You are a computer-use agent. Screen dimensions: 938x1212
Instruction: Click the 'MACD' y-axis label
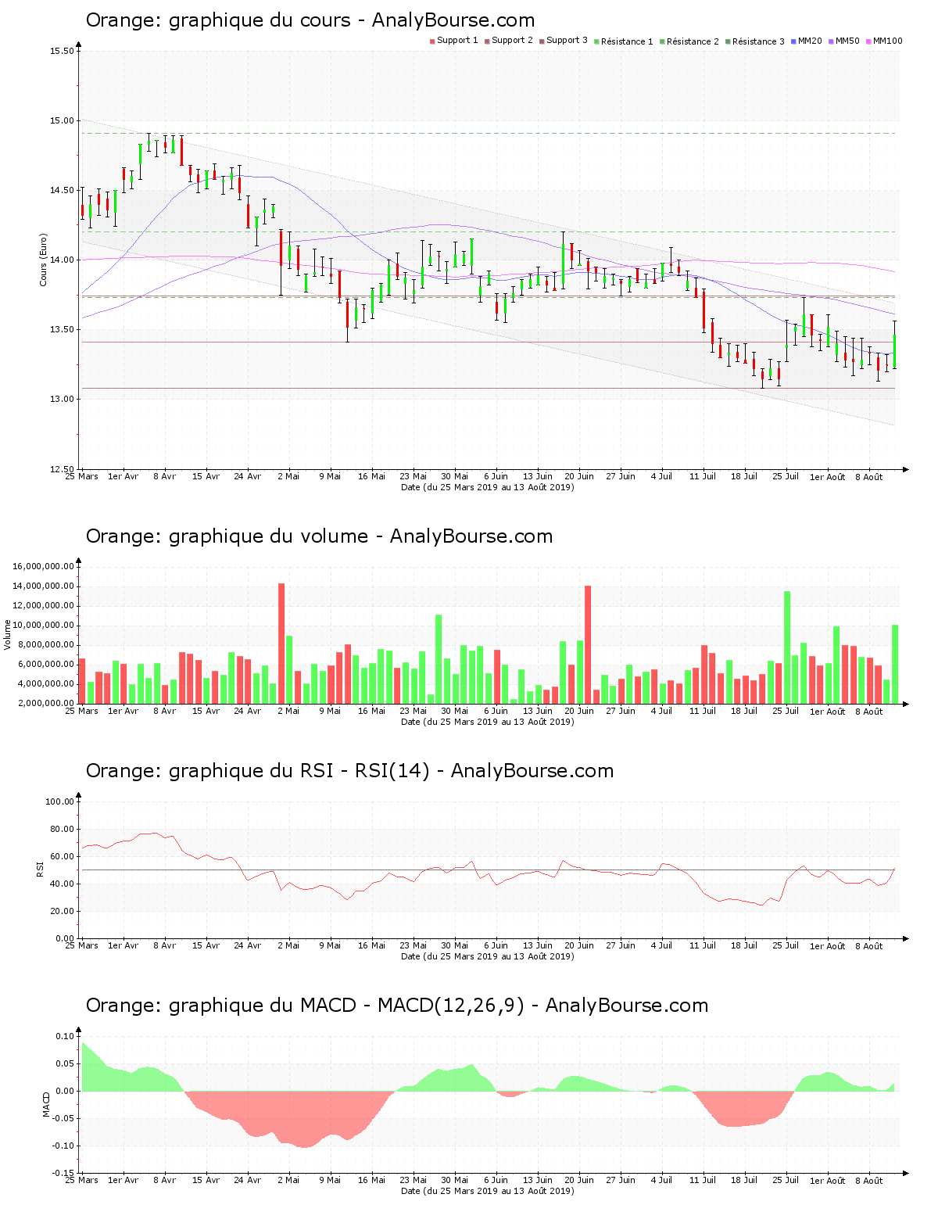click(x=46, y=1104)
